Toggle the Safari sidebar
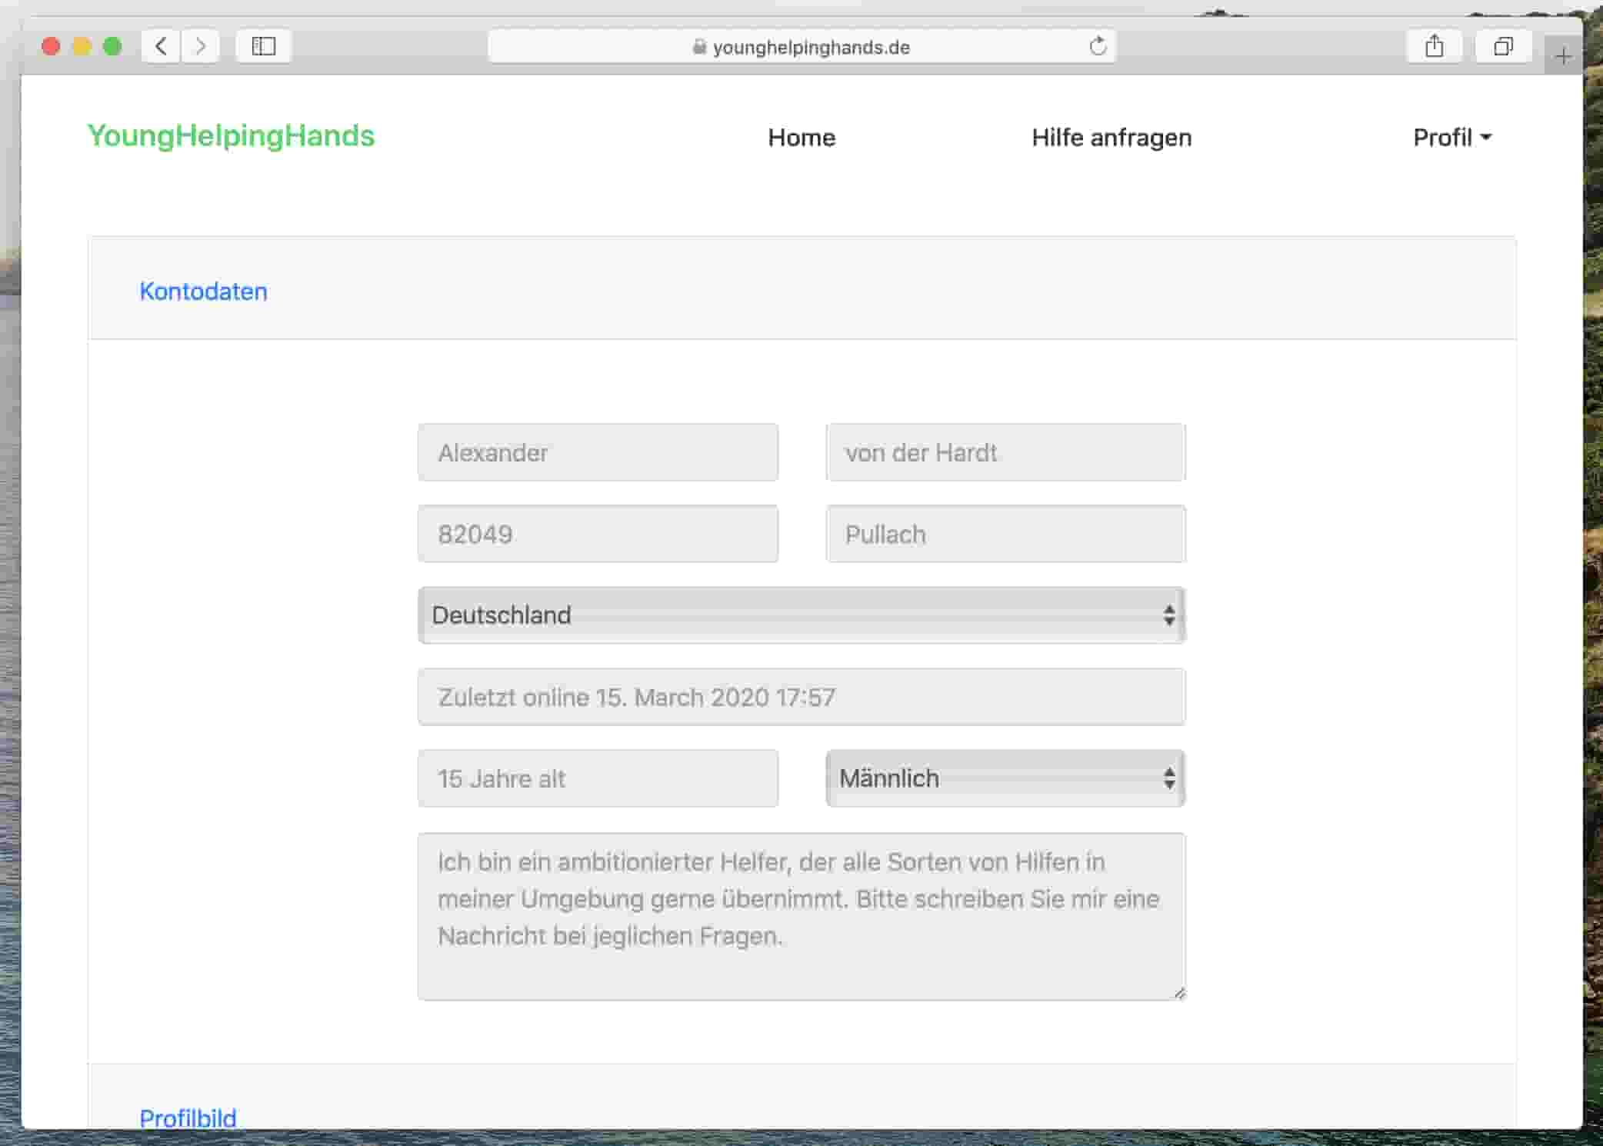The image size is (1603, 1146). [x=262, y=46]
